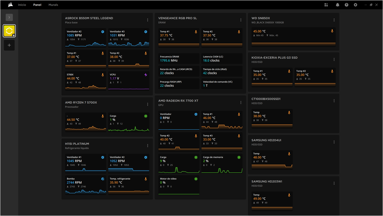Click the 1085 RPM fan speed value

point(74,35)
